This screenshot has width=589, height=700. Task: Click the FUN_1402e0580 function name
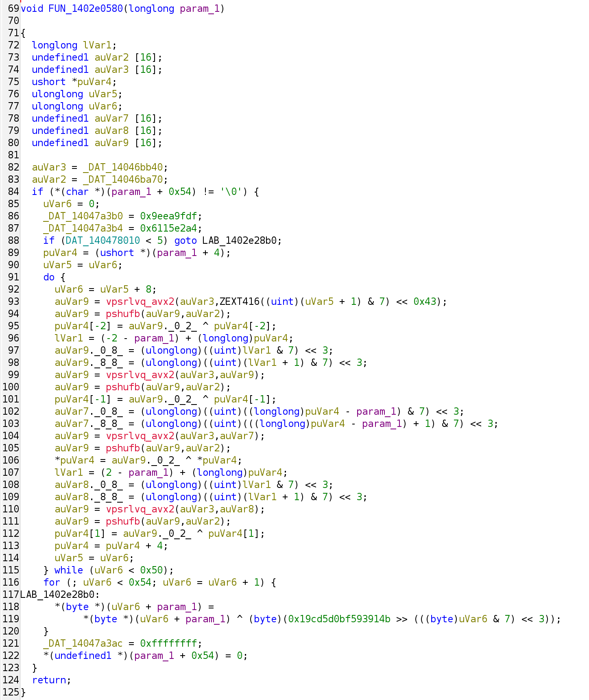(85, 9)
